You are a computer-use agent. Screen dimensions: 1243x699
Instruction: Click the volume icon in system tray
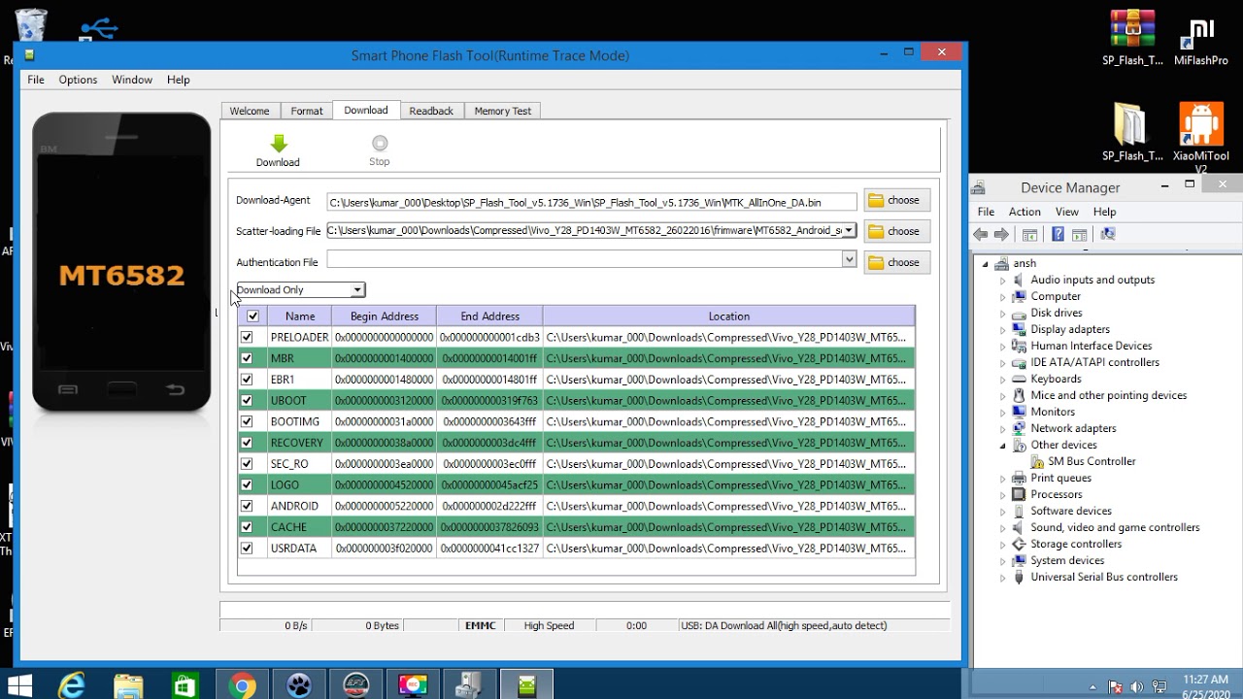coord(1136,686)
